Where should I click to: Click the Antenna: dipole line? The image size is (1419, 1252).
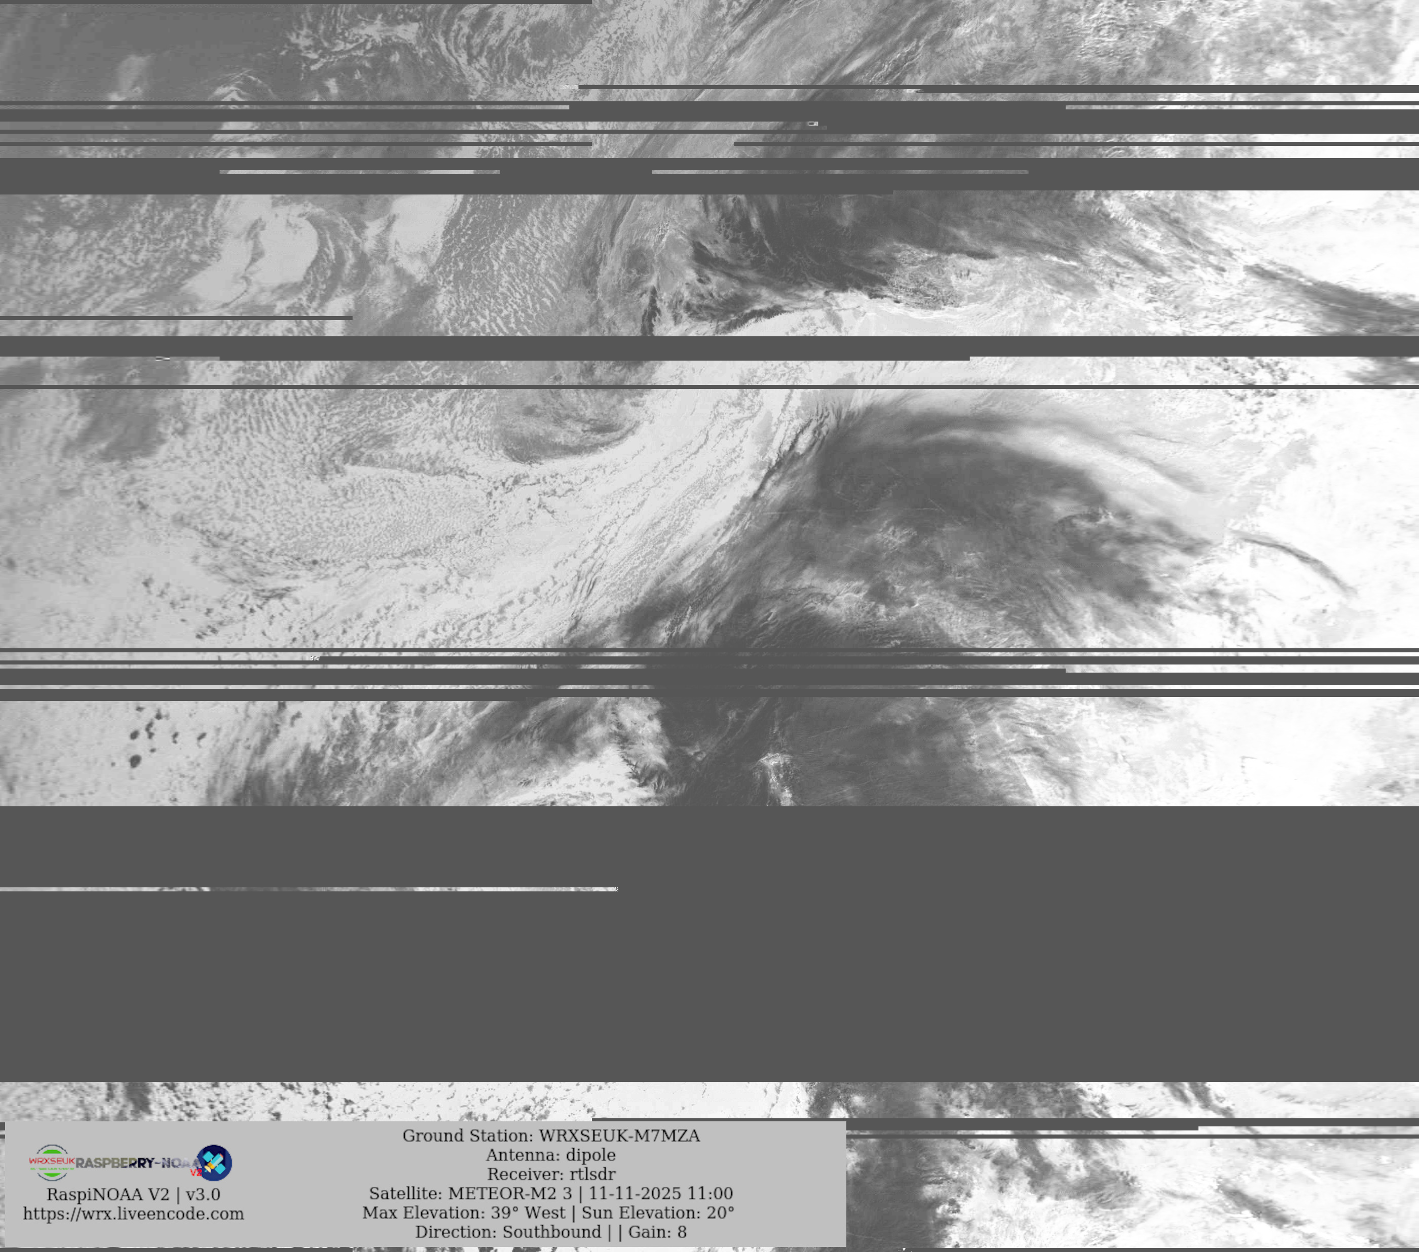(x=550, y=1155)
